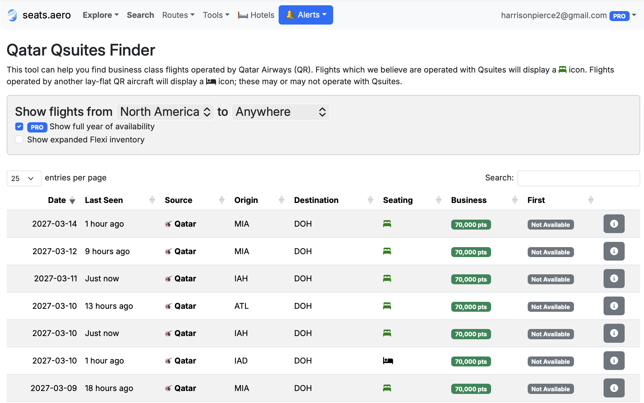
Task: Sort by Seating using its sort arrows
Action: [x=439, y=200]
